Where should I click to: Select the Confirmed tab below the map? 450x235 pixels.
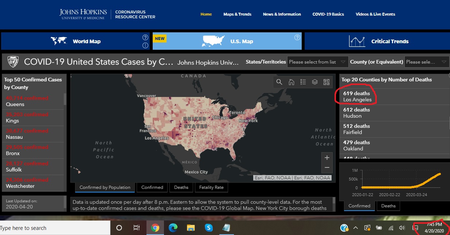(x=152, y=187)
